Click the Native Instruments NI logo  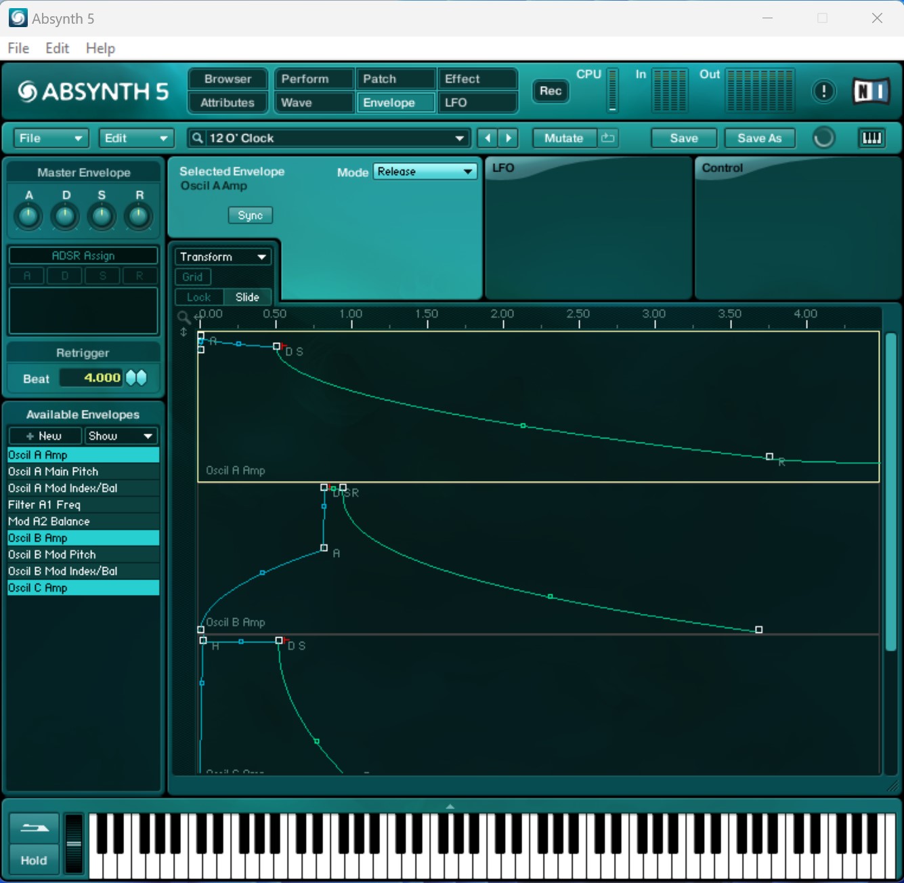870,91
